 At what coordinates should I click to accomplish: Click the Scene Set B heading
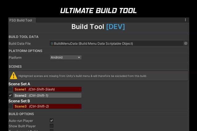tap(19, 101)
